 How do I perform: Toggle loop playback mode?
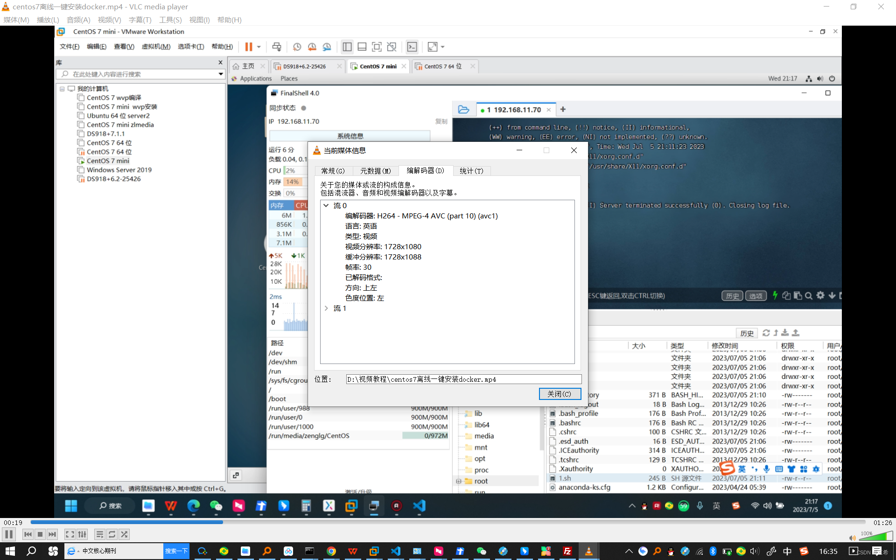[112, 534]
